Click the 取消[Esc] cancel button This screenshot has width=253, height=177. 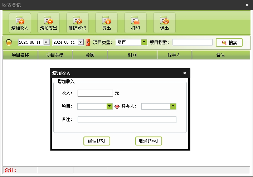[149, 141]
